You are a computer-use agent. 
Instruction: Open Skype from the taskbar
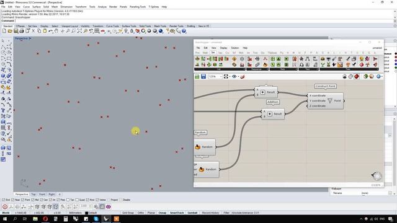[x=96, y=219]
